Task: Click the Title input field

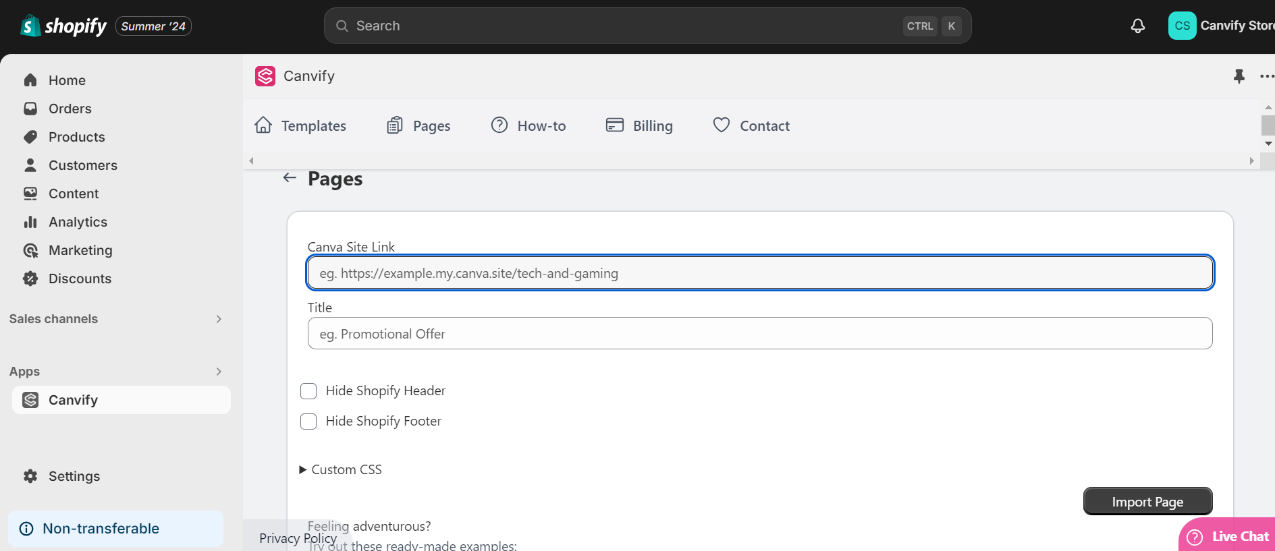Action: pos(760,333)
